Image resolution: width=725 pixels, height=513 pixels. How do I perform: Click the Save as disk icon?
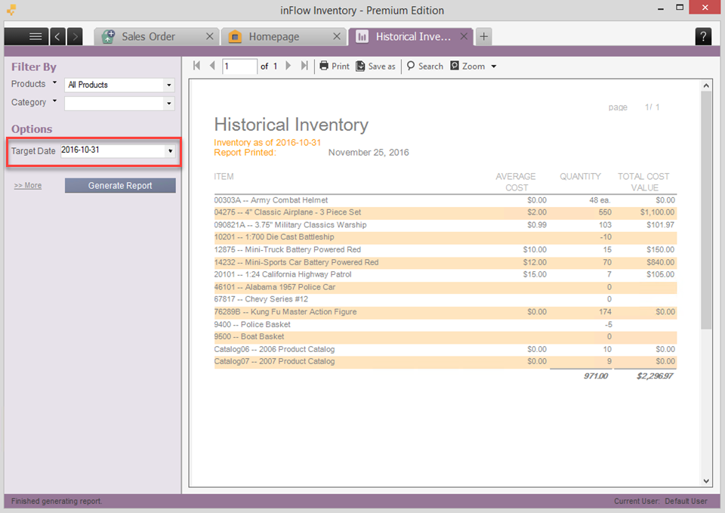point(360,66)
